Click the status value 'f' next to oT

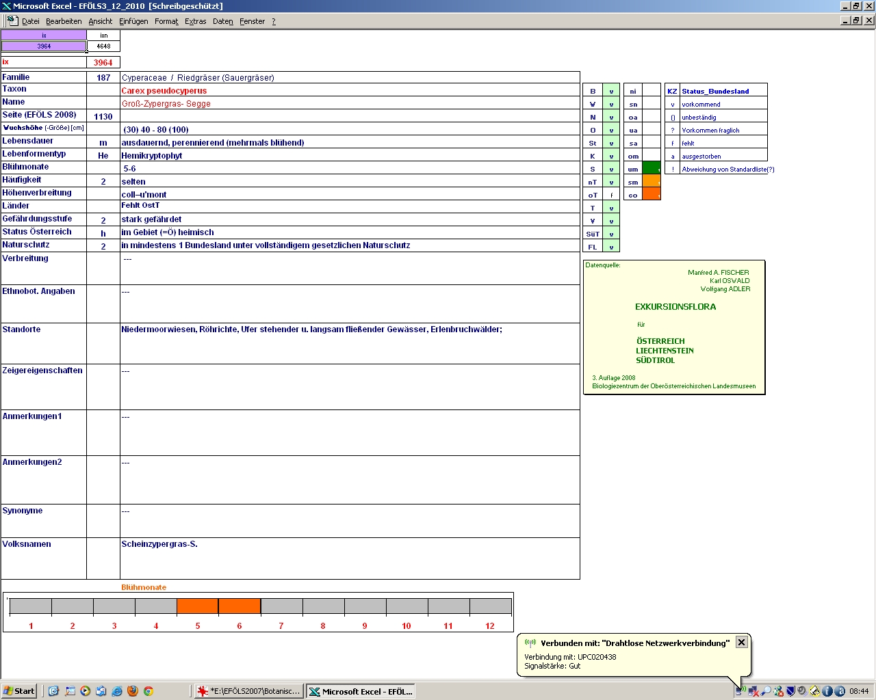tap(611, 195)
